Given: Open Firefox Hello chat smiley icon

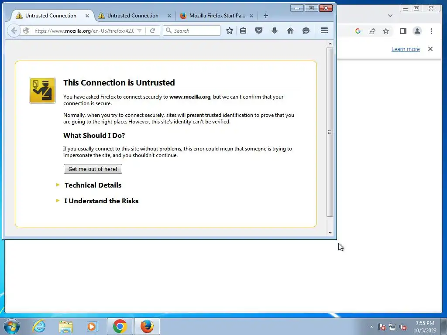Looking at the screenshot, I should pyautogui.click(x=306, y=31).
